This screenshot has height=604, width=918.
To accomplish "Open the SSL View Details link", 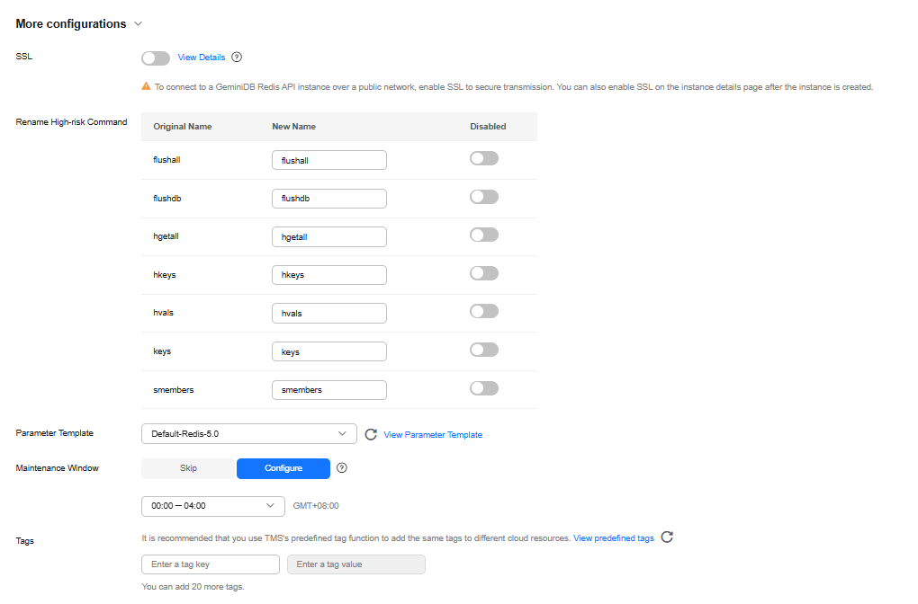I will (202, 58).
